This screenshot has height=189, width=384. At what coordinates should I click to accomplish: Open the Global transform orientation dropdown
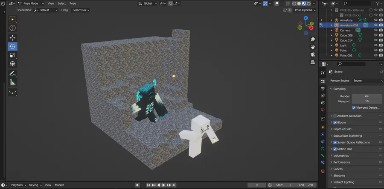tap(148, 3)
